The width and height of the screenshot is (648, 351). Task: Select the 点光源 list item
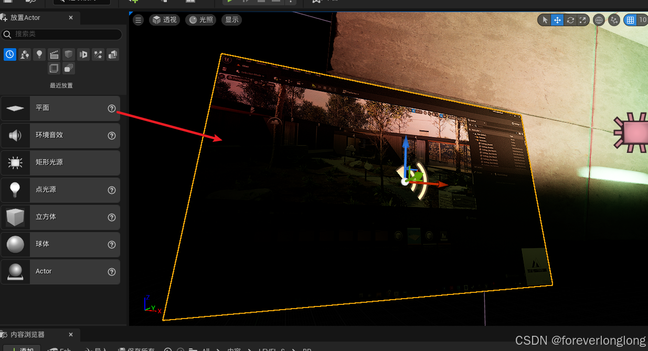[60, 190]
